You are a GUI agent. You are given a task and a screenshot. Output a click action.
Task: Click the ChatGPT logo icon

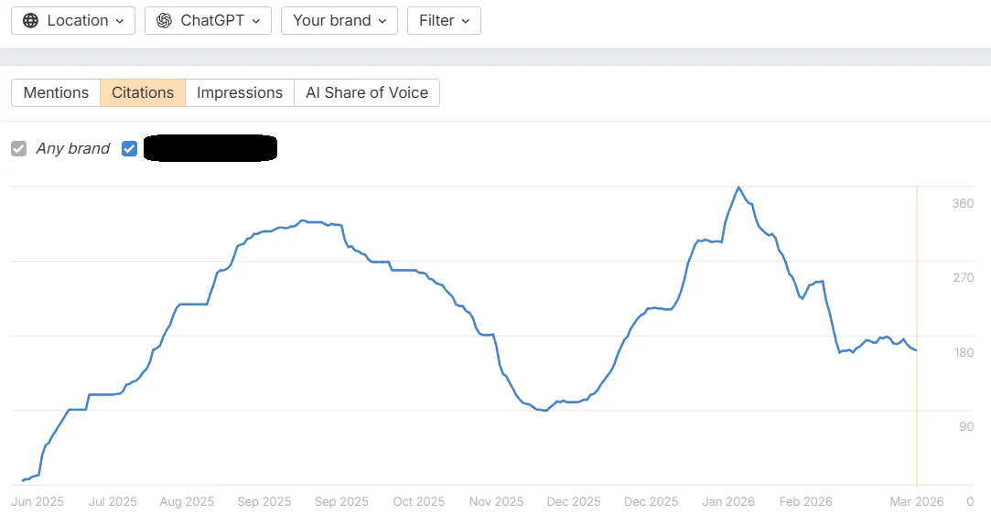[165, 21]
